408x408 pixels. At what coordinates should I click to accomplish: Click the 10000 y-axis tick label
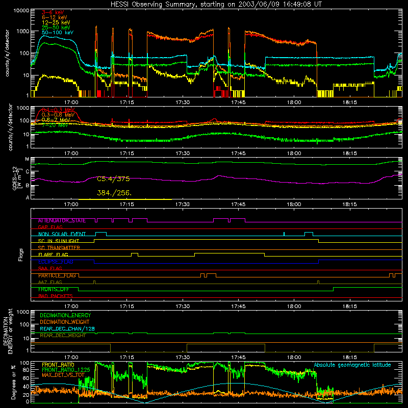[x=21, y=11]
